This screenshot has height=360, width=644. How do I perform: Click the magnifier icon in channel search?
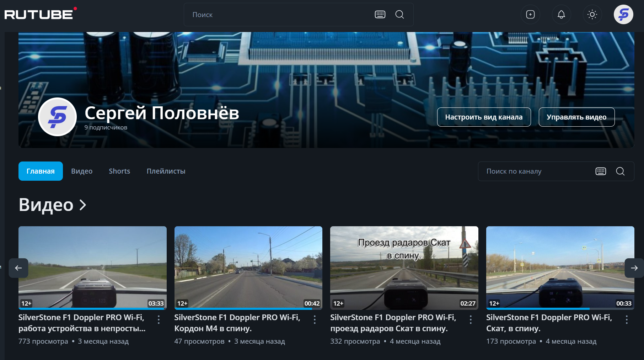point(620,171)
